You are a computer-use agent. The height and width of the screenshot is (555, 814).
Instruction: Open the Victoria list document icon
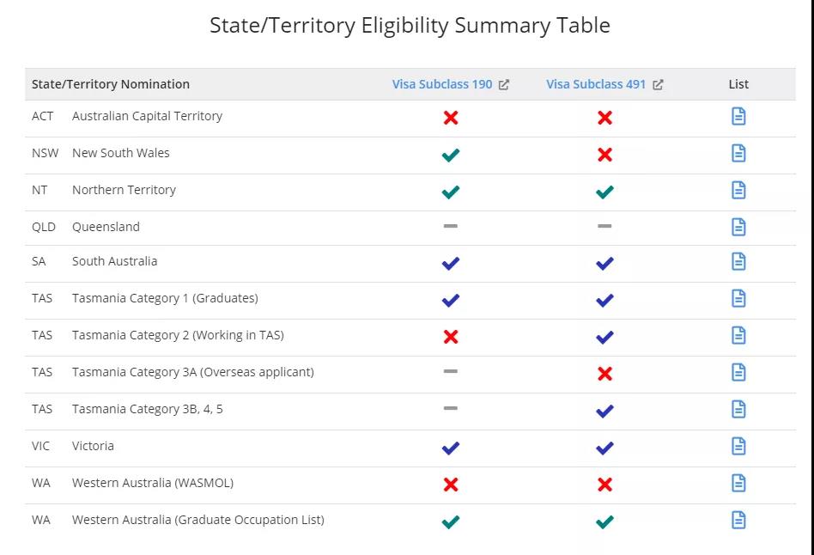click(738, 446)
